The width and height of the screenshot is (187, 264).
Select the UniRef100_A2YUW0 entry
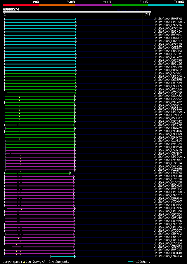click(x=168, y=89)
